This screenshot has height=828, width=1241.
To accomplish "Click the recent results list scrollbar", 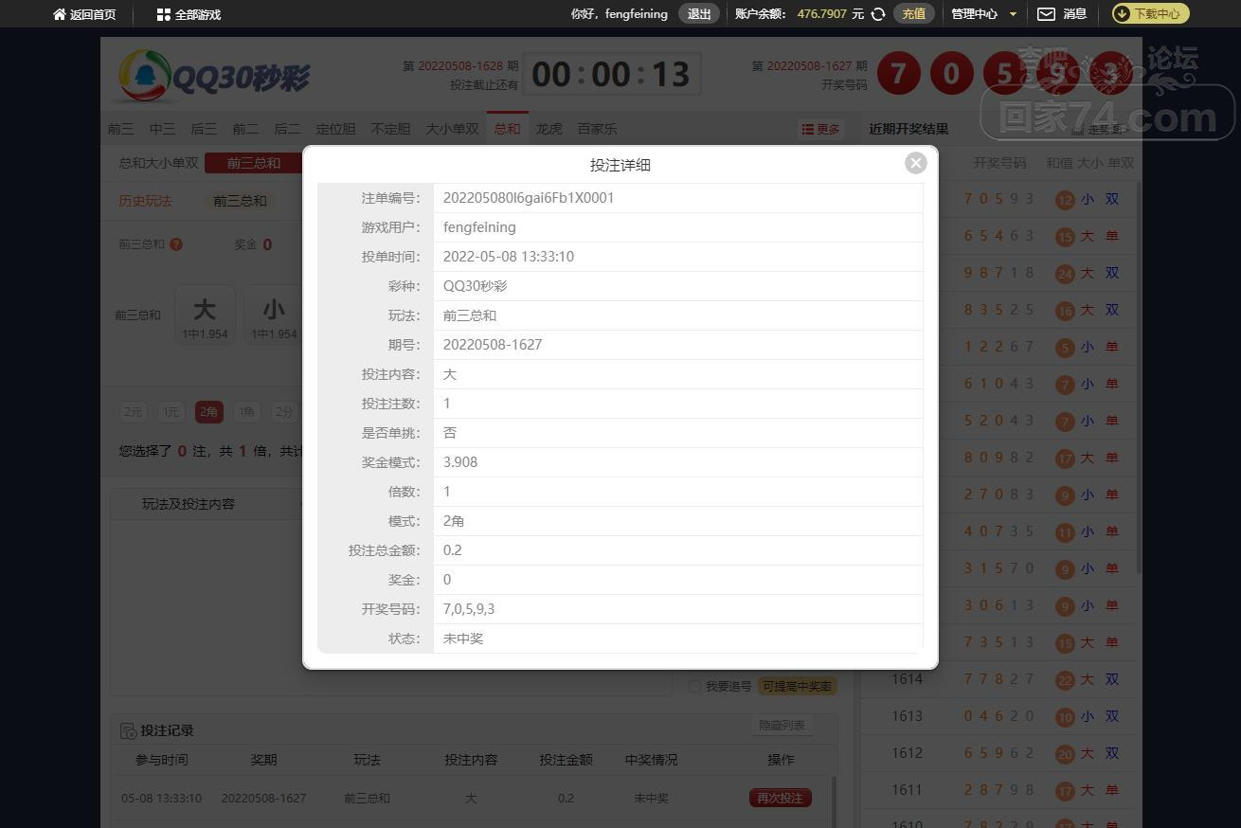I will (1138, 379).
